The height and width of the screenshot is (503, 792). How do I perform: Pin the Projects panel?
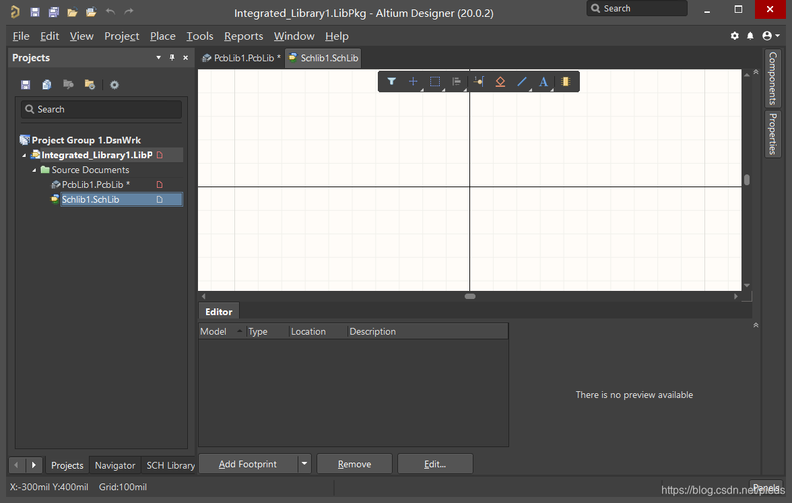tap(172, 58)
